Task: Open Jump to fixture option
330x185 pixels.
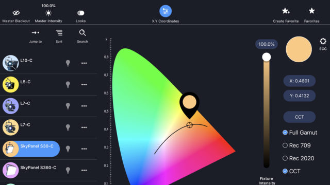Action: [x=36, y=33]
